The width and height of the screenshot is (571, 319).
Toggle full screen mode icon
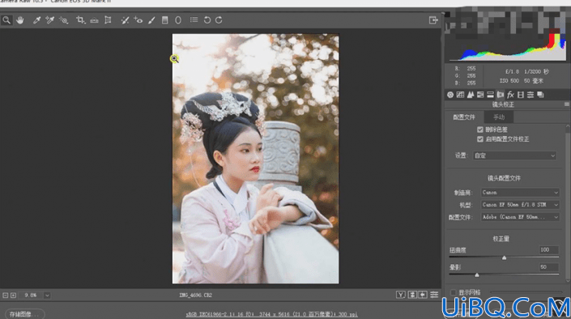pyautogui.click(x=433, y=20)
